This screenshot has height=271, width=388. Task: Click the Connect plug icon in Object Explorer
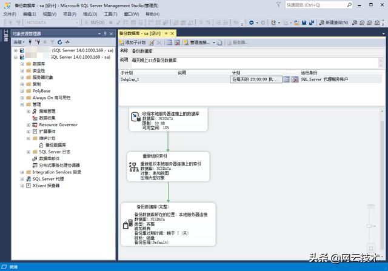coord(30,42)
